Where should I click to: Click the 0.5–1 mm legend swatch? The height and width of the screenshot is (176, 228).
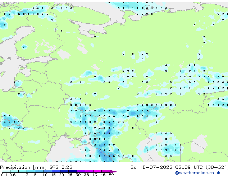coord(14,171)
